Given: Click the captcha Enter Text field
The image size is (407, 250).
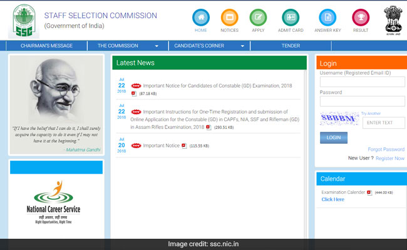Looking at the screenshot, I should tap(384, 122).
